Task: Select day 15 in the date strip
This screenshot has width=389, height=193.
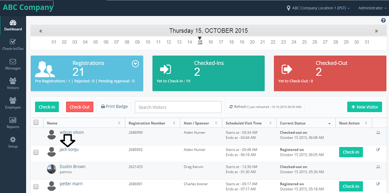Action: click(x=200, y=42)
